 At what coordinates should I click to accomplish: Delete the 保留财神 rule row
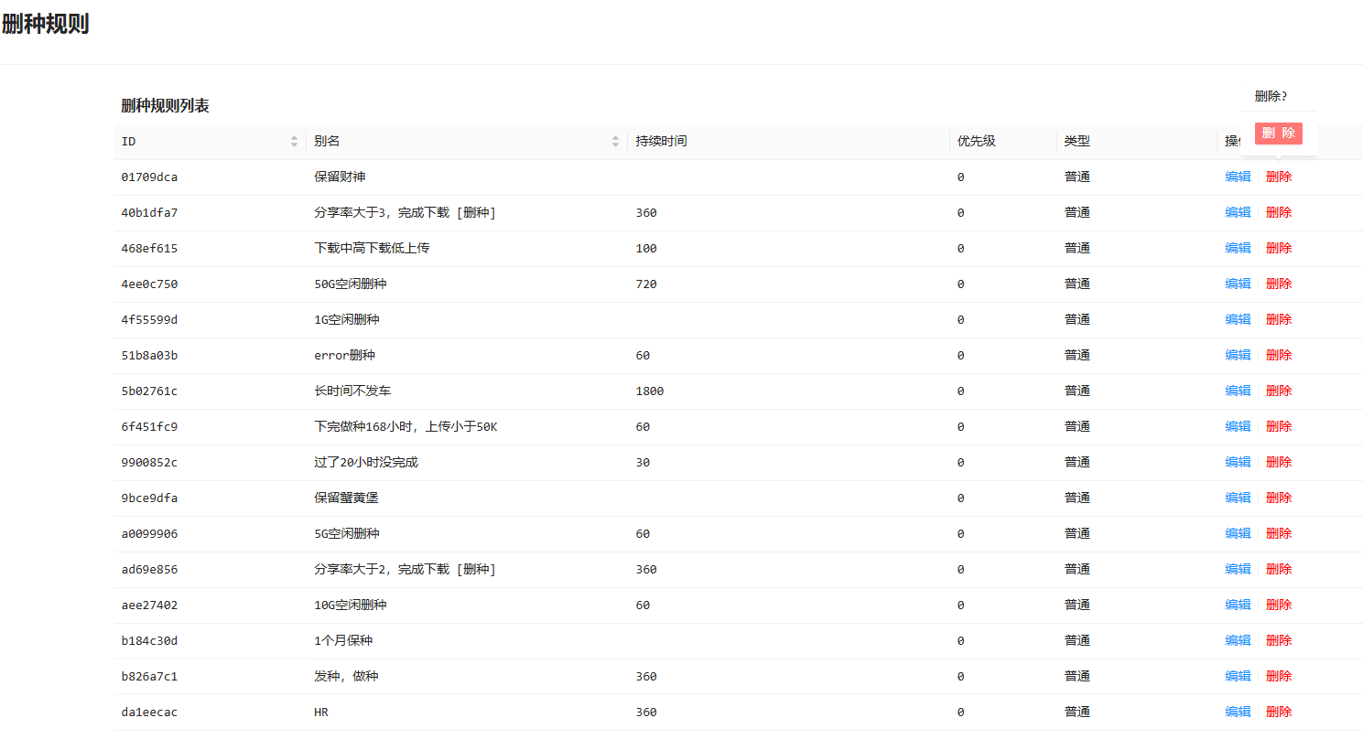[x=1278, y=177]
